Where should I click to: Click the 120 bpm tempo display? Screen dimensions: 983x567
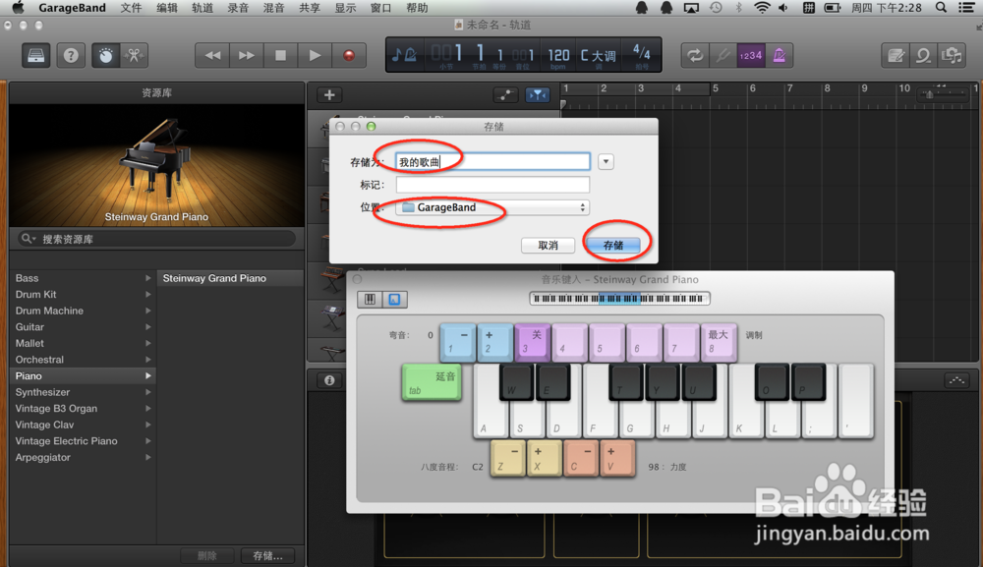point(558,56)
